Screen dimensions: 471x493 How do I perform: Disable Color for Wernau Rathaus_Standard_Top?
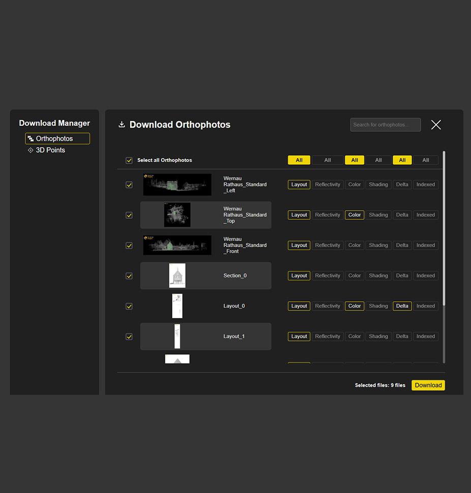pyautogui.click(x=354, y=215)
